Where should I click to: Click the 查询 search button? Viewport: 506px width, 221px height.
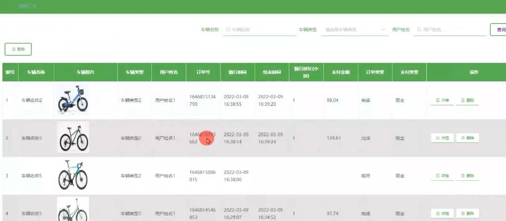click(x=498, y=29)
